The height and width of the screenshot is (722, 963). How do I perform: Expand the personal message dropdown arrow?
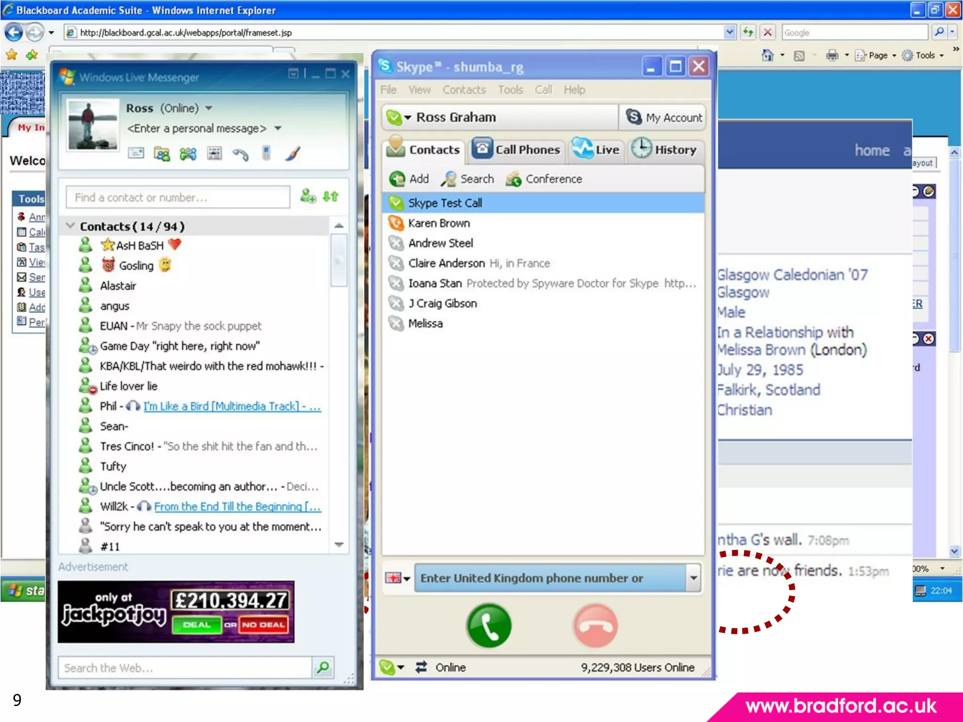click(x=278, y=128)
